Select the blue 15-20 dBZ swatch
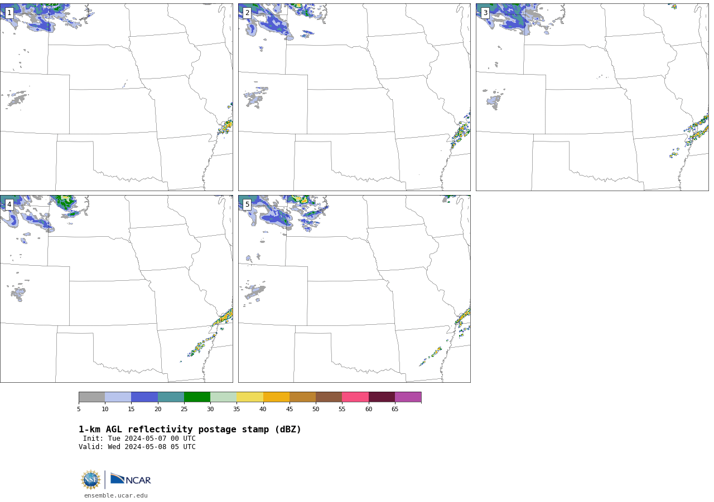Viewport: 714px width, 502px height. click(144, 397)
